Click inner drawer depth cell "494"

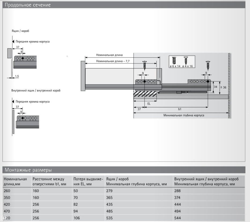tap(178, 211)
